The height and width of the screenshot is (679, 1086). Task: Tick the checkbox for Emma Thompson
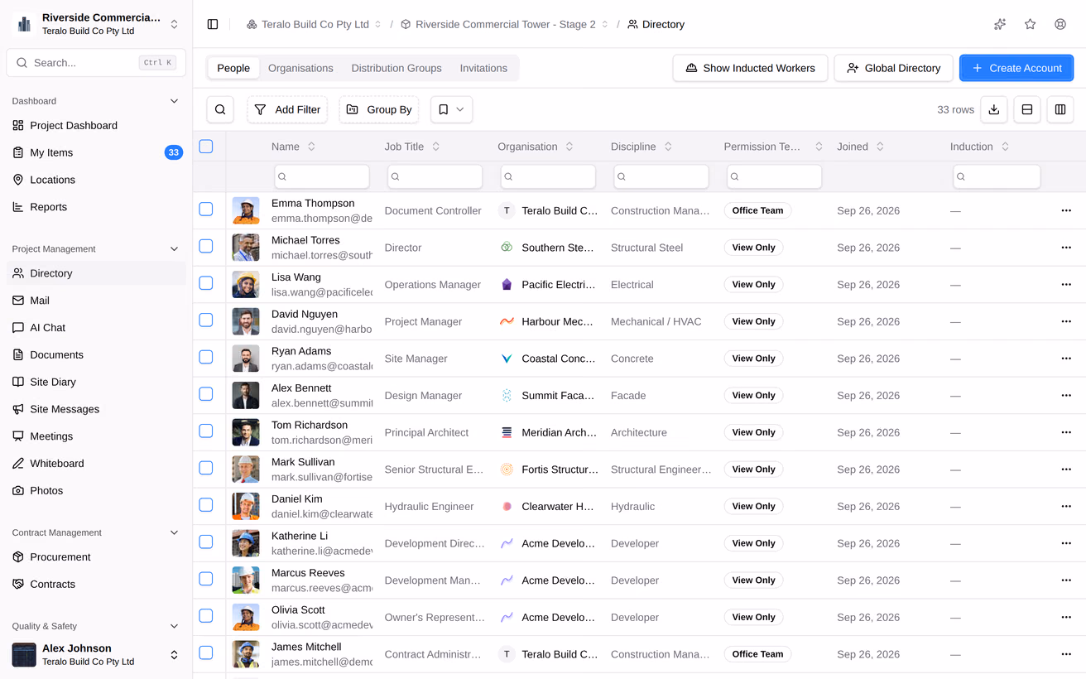pos(206,209)
